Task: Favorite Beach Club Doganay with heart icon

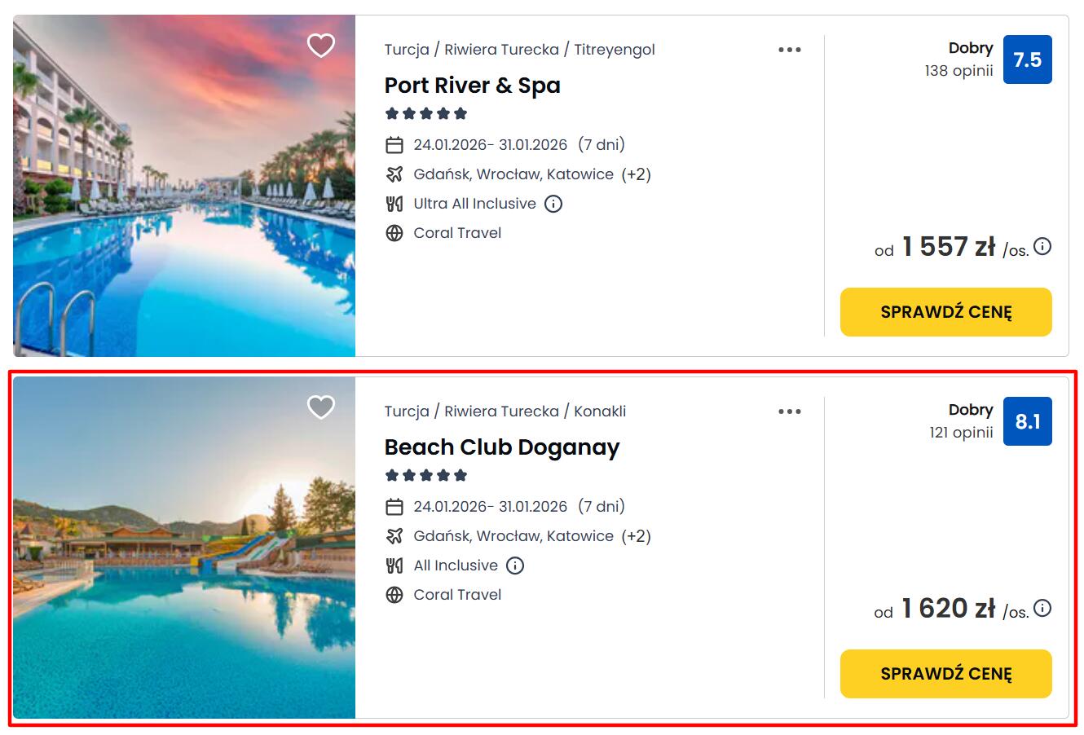Action: [320, 407]
